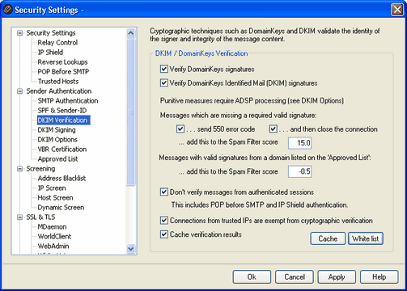The image size is (407, 291).
Task: Select WorldClient under SSL & TLS
Action: click(54, 237)
